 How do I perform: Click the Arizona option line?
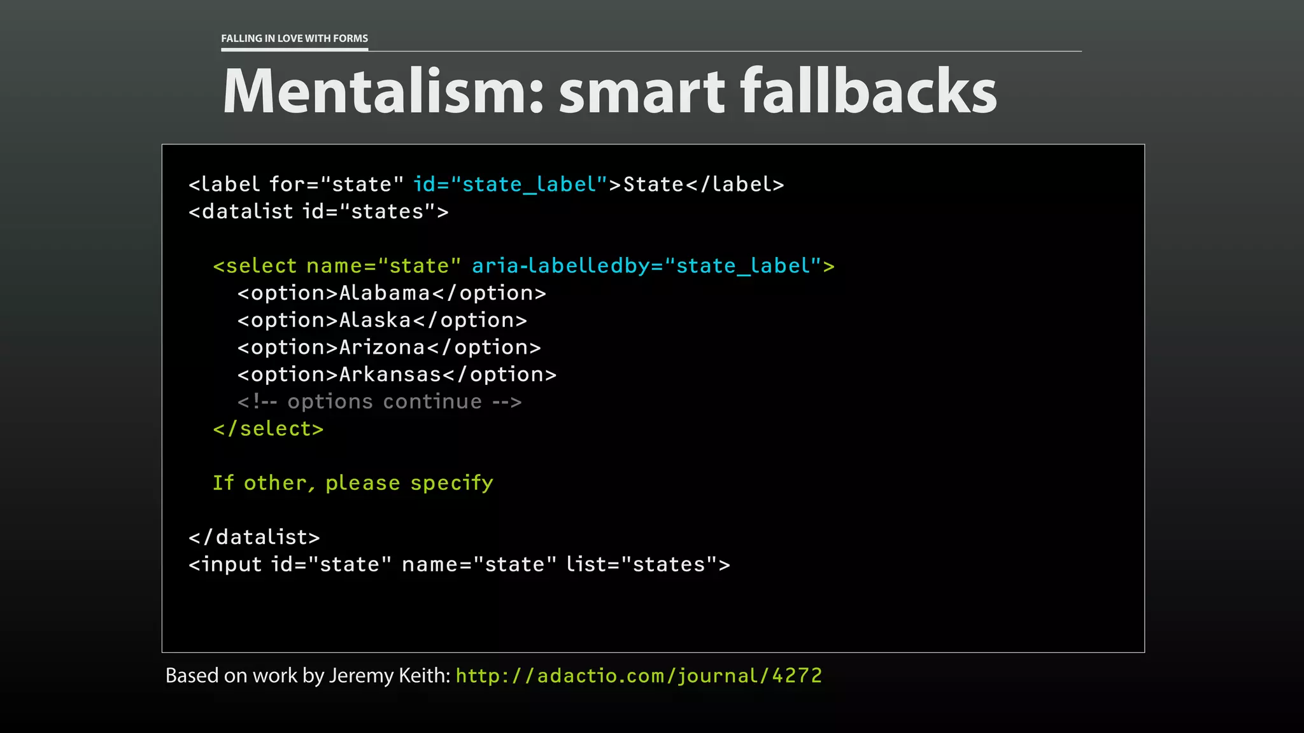[x=389, y=347]
